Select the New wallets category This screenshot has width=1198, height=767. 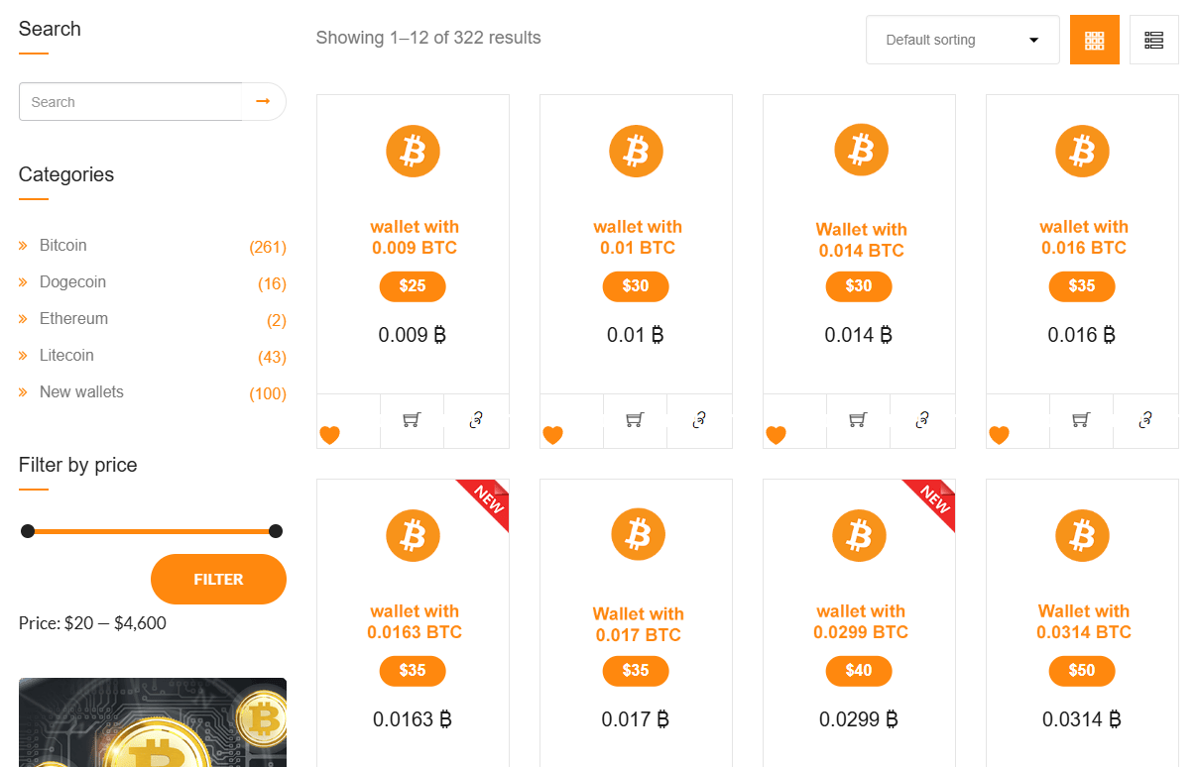tap(81, 391)
